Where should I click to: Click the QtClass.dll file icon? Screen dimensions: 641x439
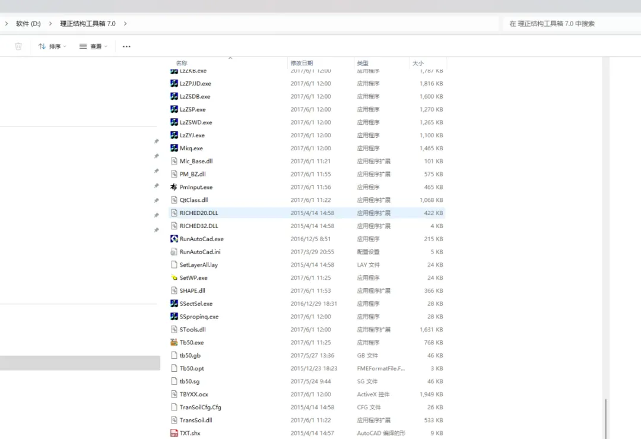point(174,200)
